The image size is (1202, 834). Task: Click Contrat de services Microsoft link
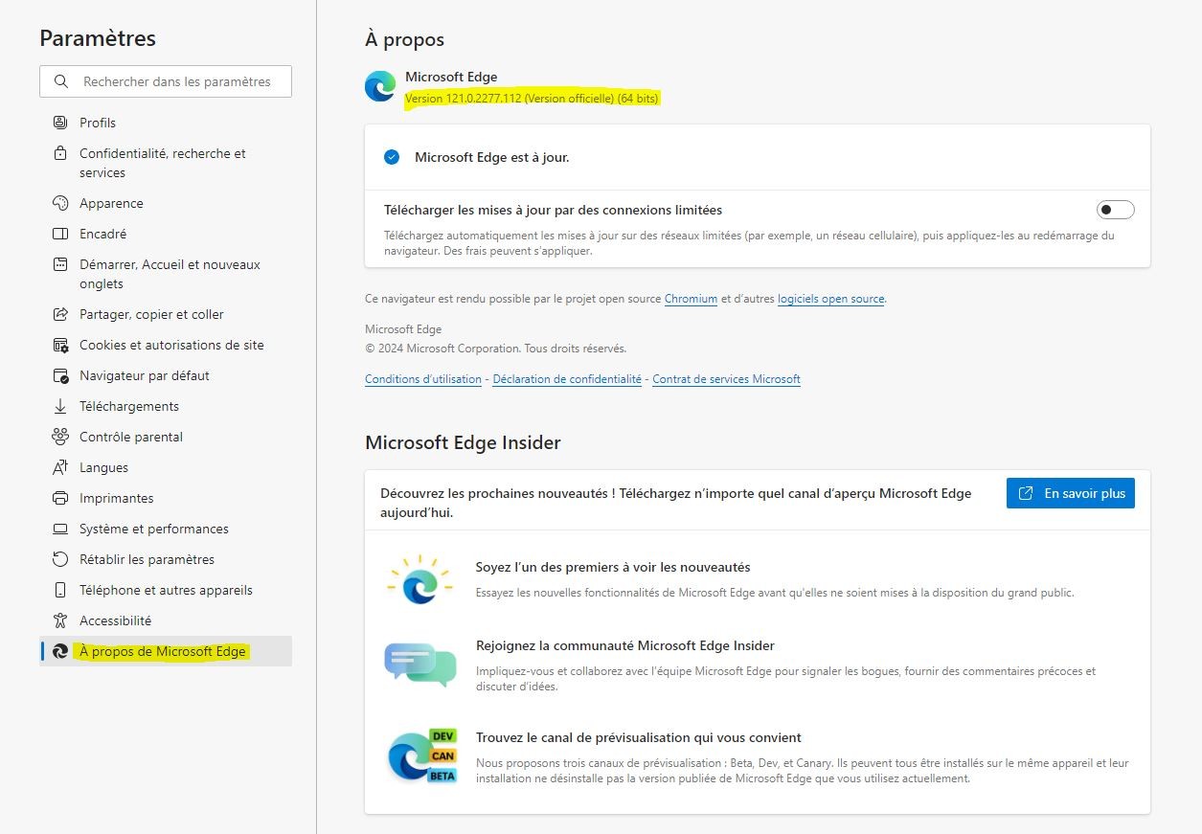726,379
